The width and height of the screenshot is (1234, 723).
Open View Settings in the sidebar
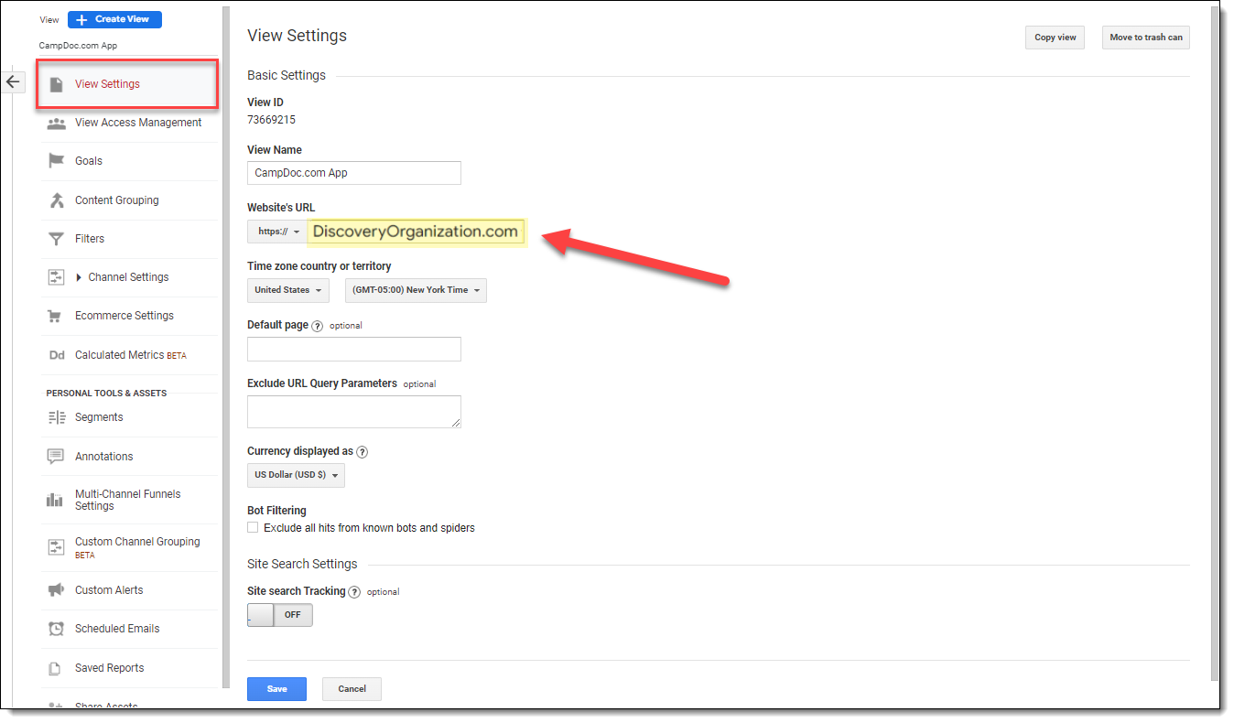click(128, 84)
